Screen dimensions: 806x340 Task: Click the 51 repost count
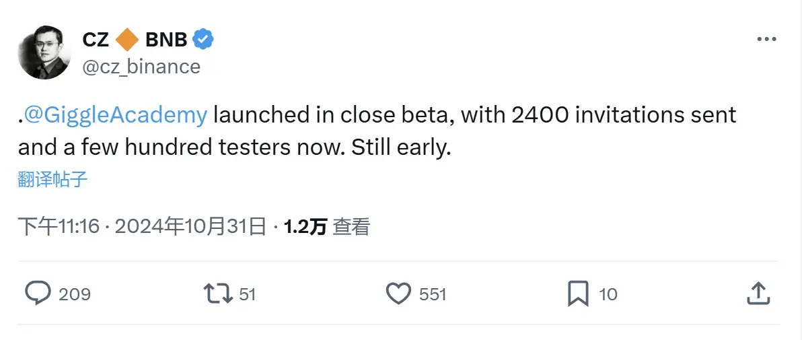tap(248, 294)
